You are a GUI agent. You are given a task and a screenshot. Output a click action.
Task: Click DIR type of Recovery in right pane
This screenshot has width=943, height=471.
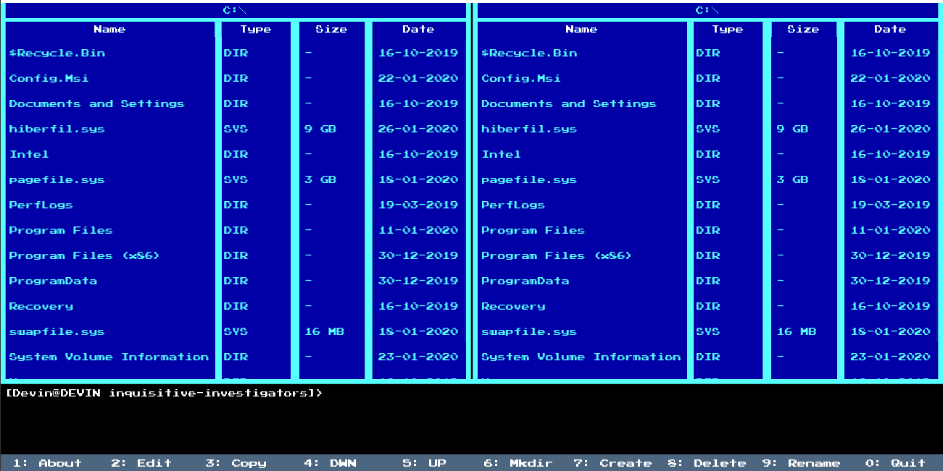pos(707,306)
